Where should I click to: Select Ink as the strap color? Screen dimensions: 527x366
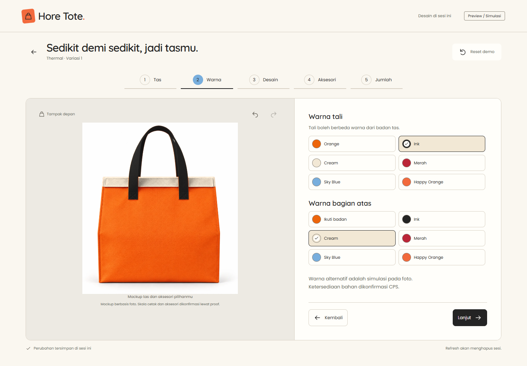442,144
